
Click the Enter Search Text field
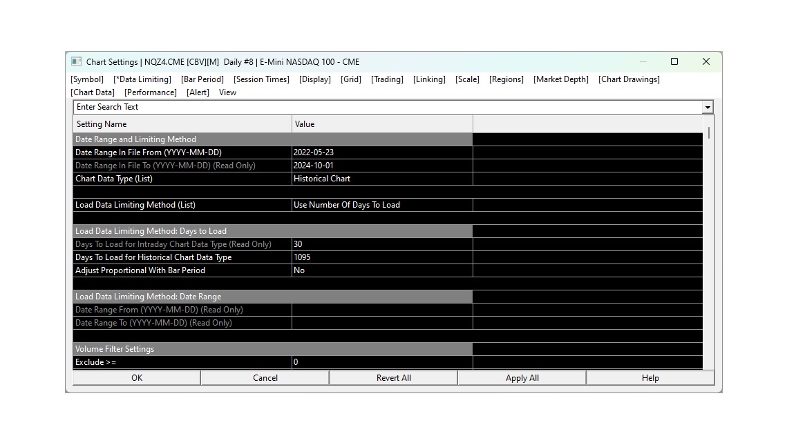click(x=388, y=107)
